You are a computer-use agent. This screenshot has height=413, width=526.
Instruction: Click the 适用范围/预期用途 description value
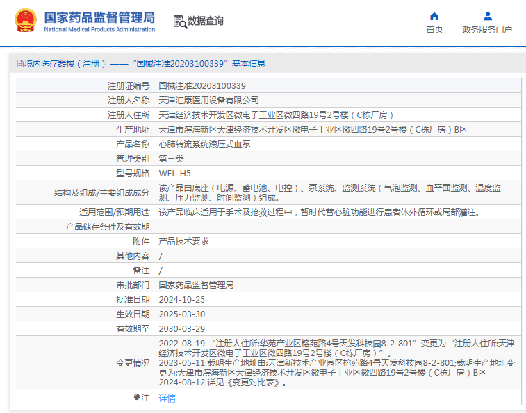coord(320,212)
